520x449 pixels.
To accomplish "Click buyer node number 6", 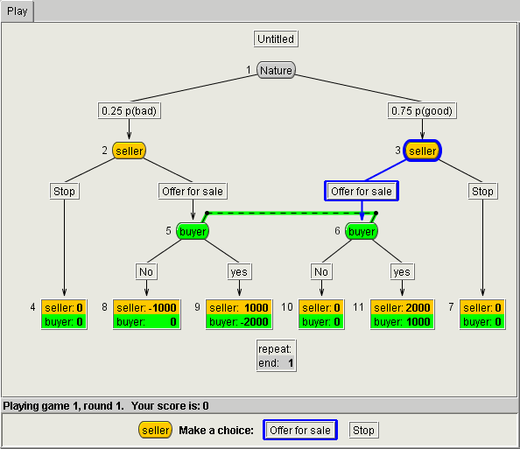I will point(362,231).
